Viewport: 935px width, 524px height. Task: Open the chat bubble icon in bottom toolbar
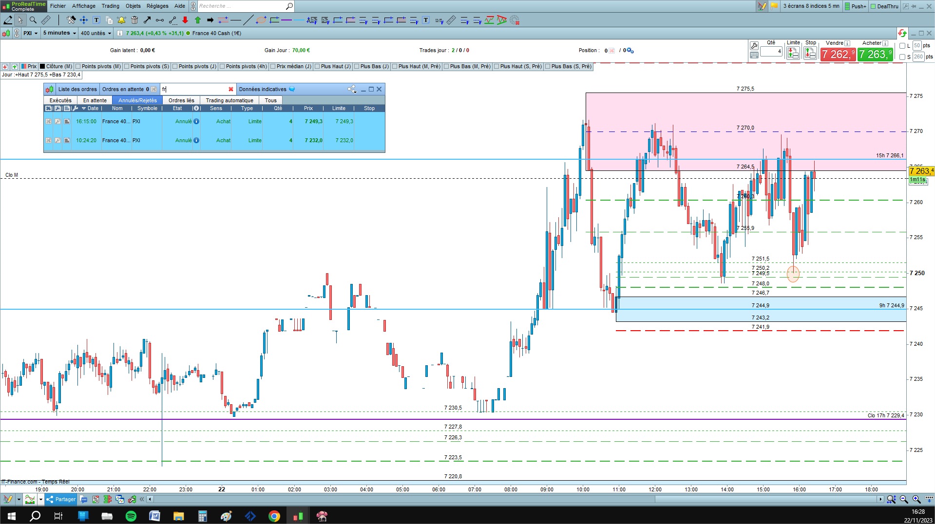(x=84, y=499)
